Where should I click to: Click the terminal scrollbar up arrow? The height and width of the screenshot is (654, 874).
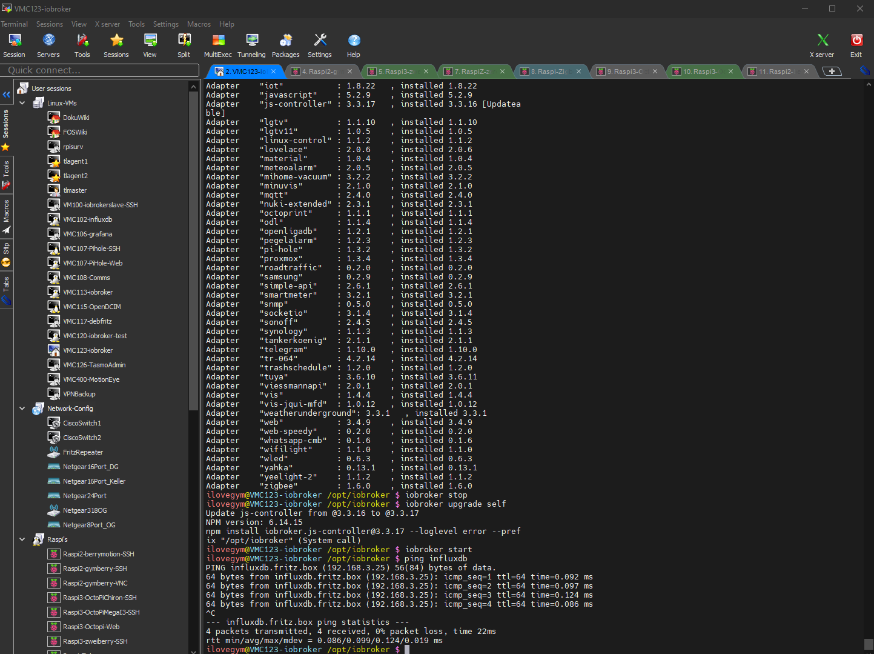pos(869,85)
